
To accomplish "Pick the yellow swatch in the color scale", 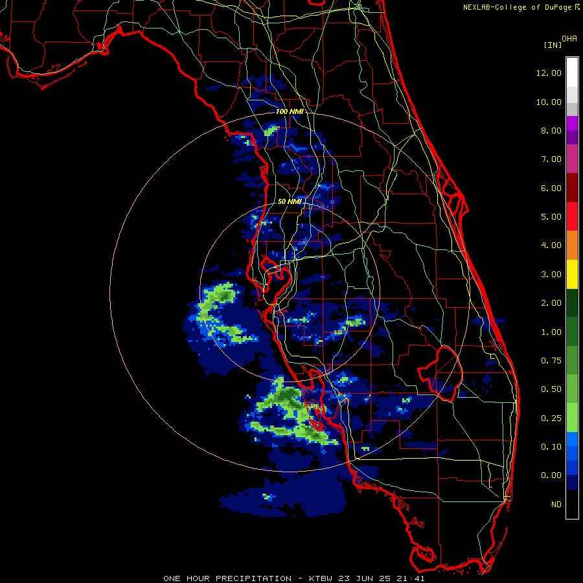I will [x=572, y=275].
